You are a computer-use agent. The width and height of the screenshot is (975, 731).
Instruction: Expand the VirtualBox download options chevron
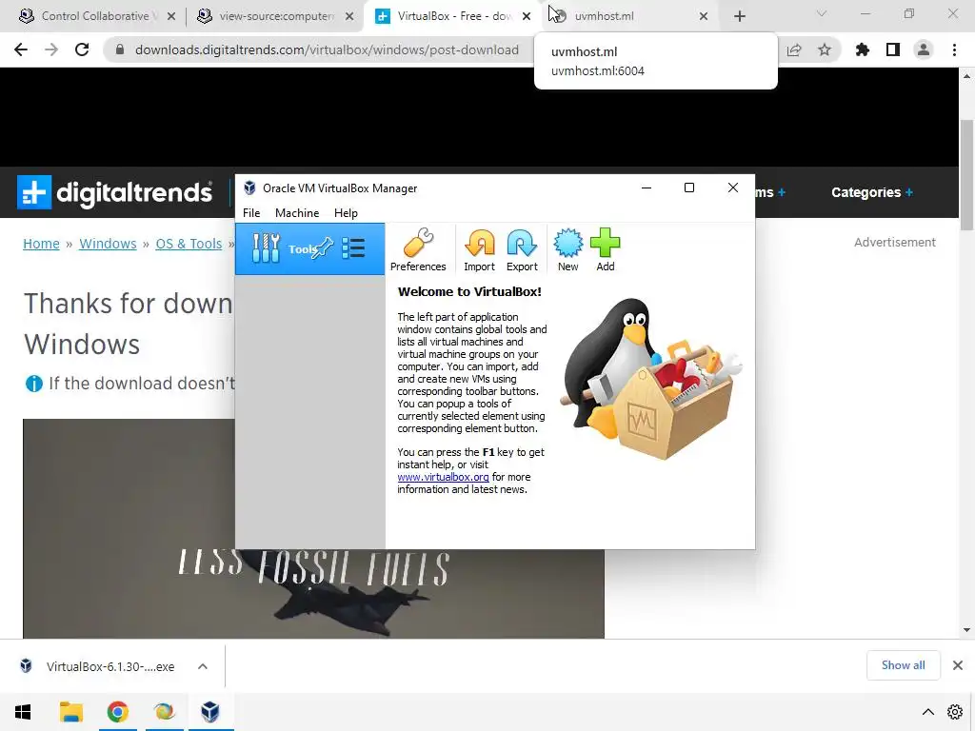pyautogui.click(x=202, y=666)
